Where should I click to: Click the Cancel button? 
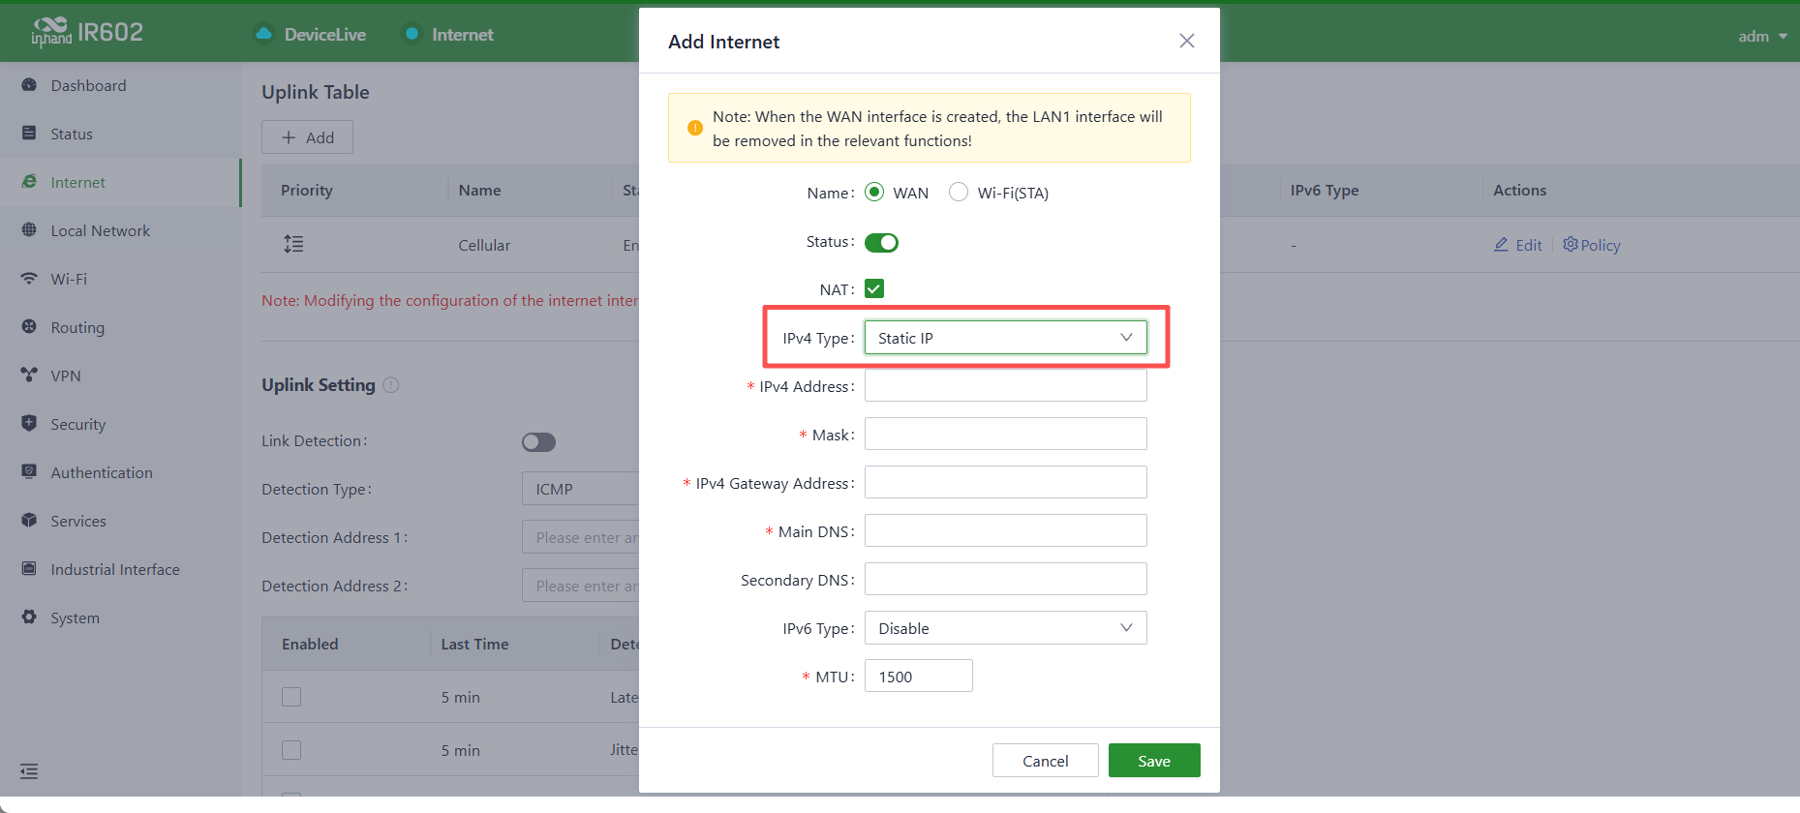pyautogui.click(x=1046, y=761)
